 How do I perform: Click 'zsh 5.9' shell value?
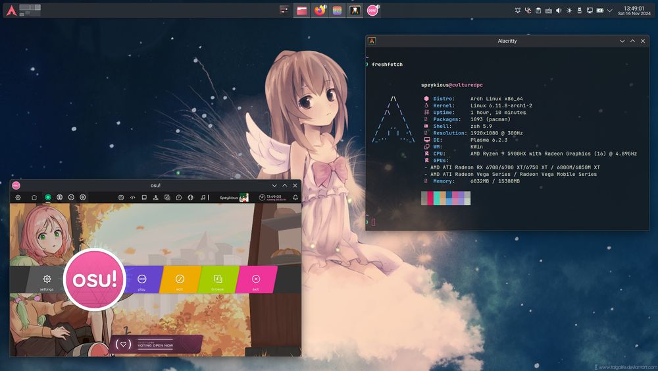tap(482, 126)
